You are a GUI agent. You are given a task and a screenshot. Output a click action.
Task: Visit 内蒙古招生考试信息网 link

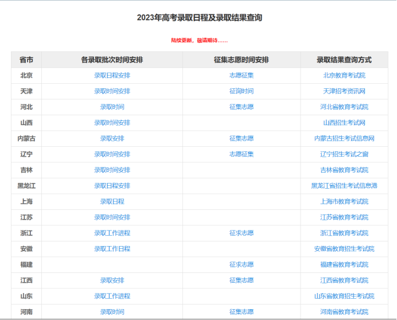point(344,138)
